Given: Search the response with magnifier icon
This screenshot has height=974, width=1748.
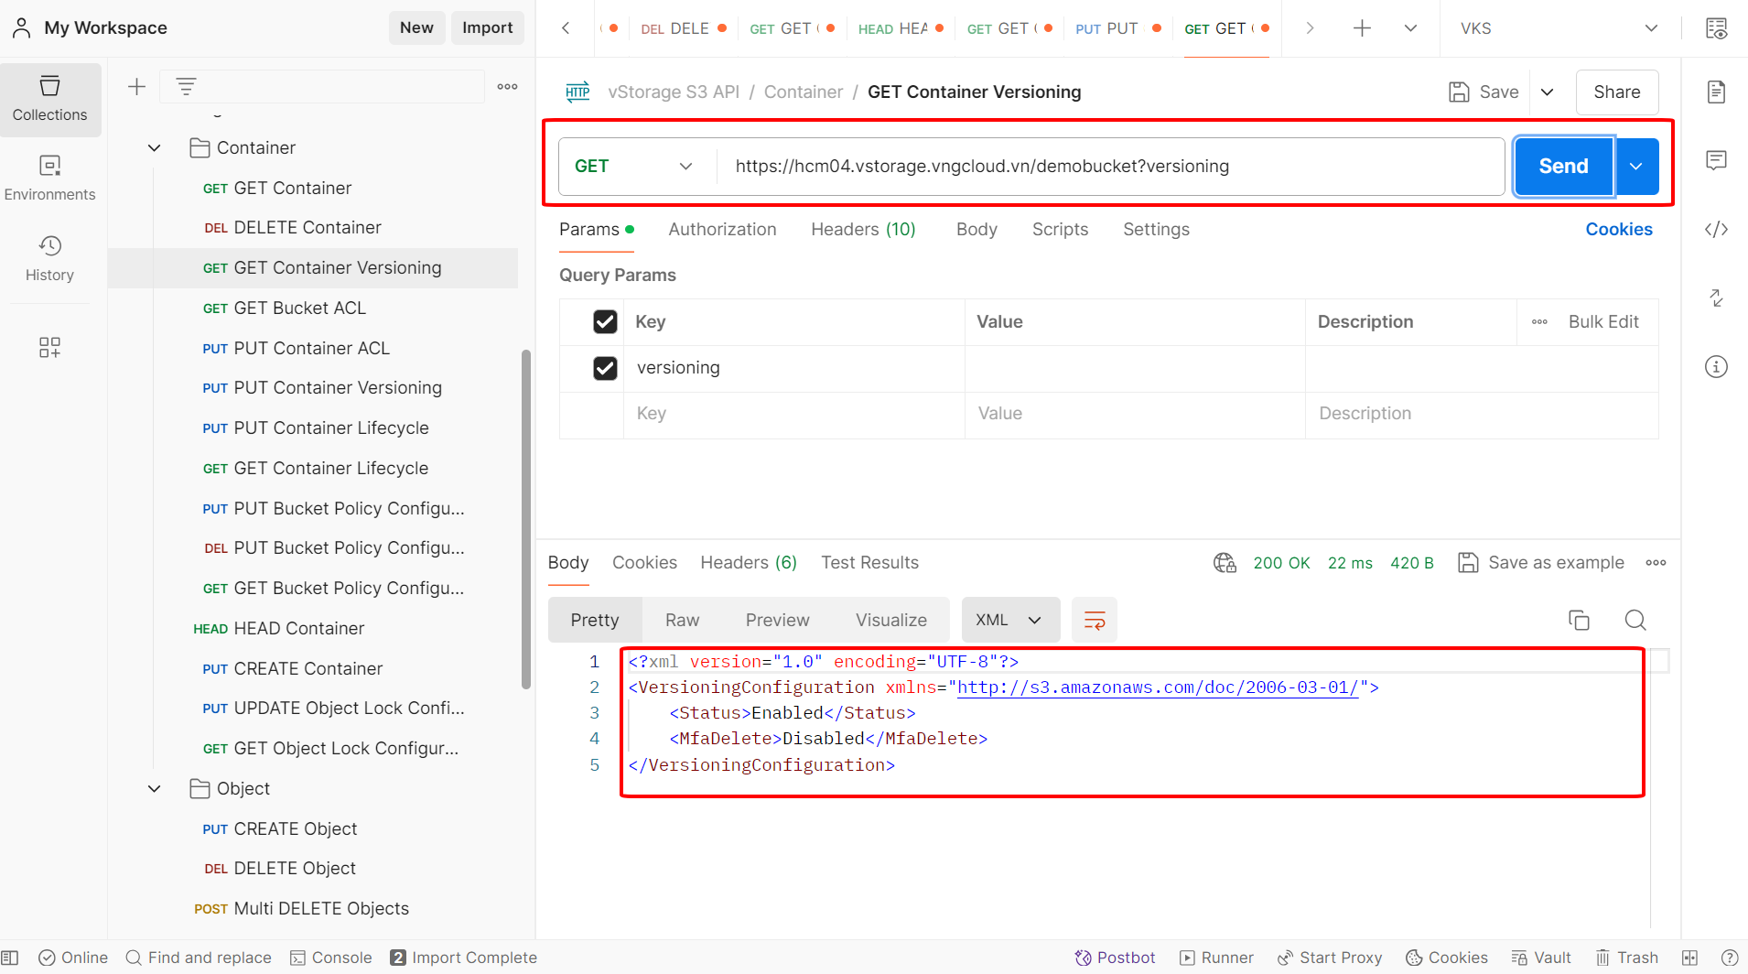Looking at the screenshot, I should coord(1635,621).
